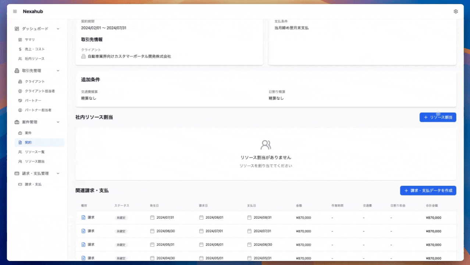Click calendar icon beside 2024/08/01 請求日
The image size is (470, 265).
[201, 218]
